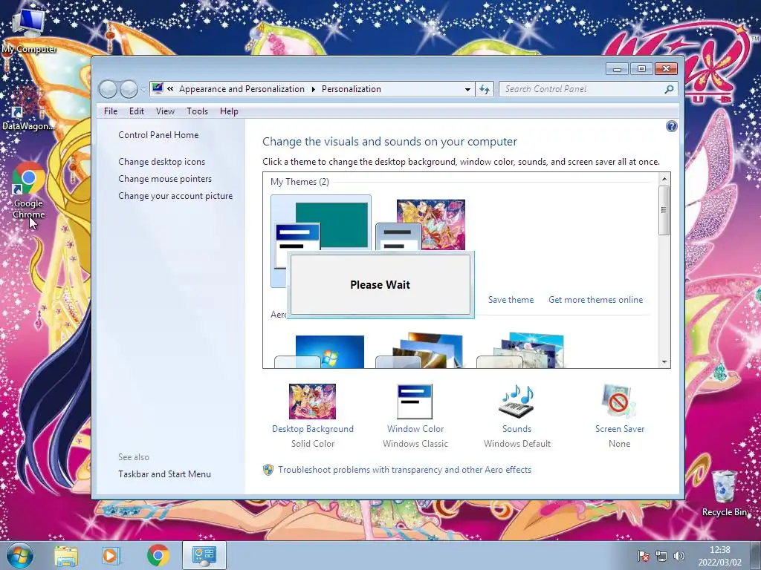Click the Control Panel address bar icon

(x=158, y=89)
